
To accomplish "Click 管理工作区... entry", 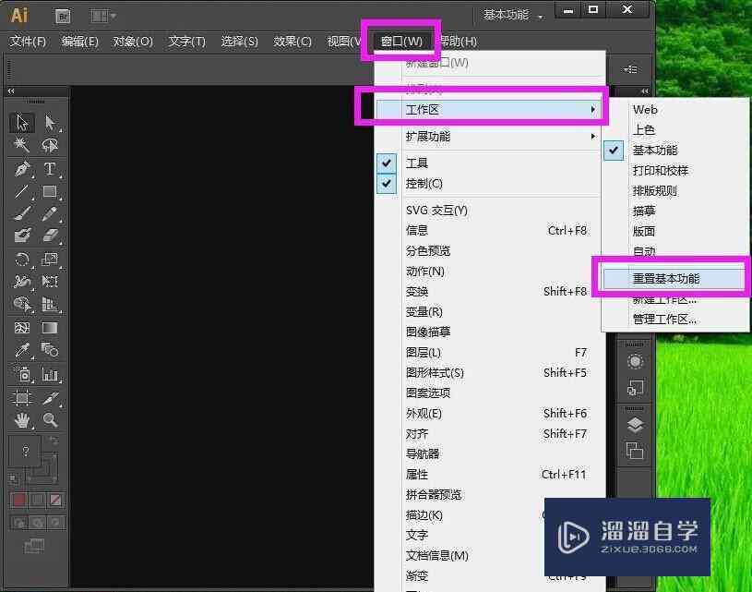I will coord(676,320).
